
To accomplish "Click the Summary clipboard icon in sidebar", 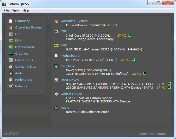I will click(x=11, y=21).
